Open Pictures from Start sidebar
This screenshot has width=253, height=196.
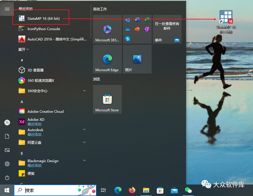(x=7, y=150)
